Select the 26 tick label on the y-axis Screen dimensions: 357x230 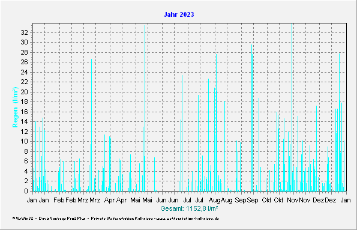pyautogui.click(x=25, y=62)
